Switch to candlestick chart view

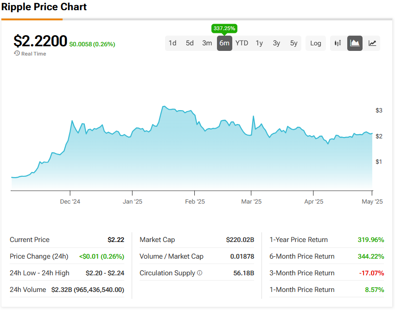(338, 43)
